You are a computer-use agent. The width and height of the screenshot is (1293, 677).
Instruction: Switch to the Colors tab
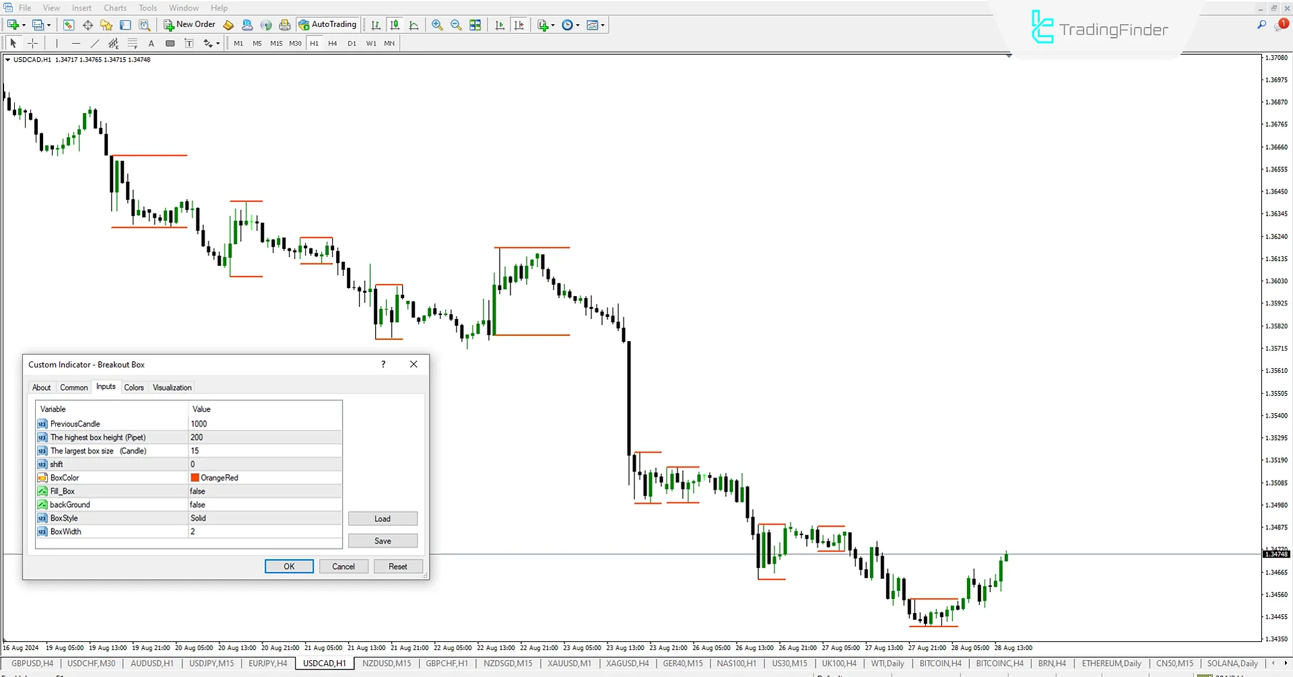pos(133,387)
